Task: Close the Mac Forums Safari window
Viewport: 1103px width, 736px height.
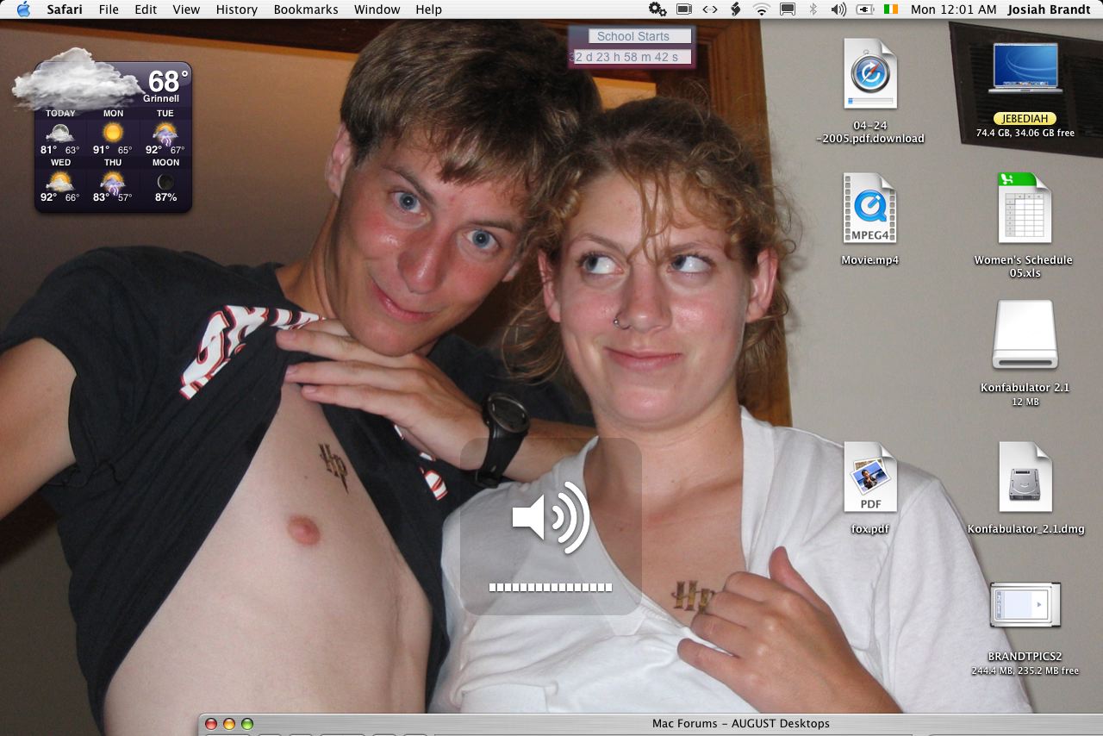Action: (211, 724)
